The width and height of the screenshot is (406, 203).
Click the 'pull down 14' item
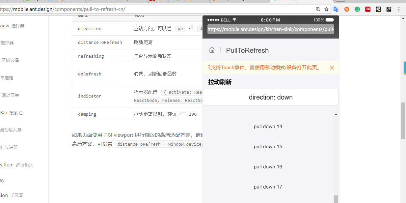point(268,127)
